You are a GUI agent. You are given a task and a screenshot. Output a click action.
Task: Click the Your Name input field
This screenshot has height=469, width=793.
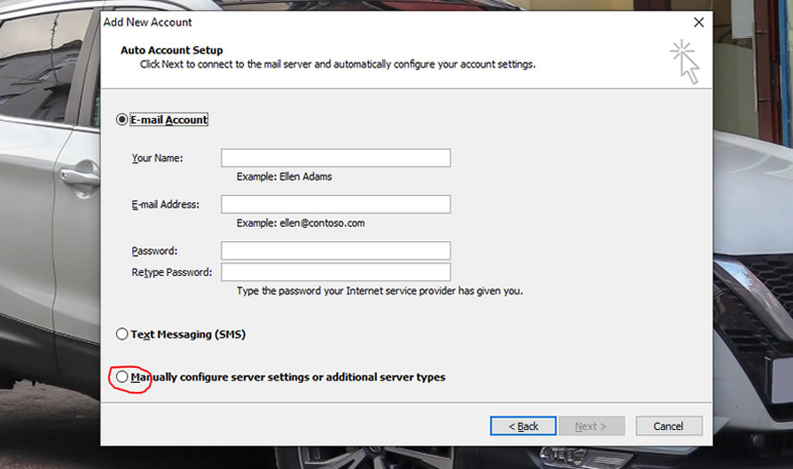pos(336,158)
